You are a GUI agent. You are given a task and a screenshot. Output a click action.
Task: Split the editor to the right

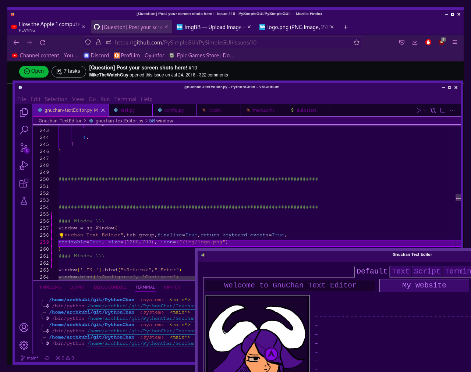click(443, 110)
